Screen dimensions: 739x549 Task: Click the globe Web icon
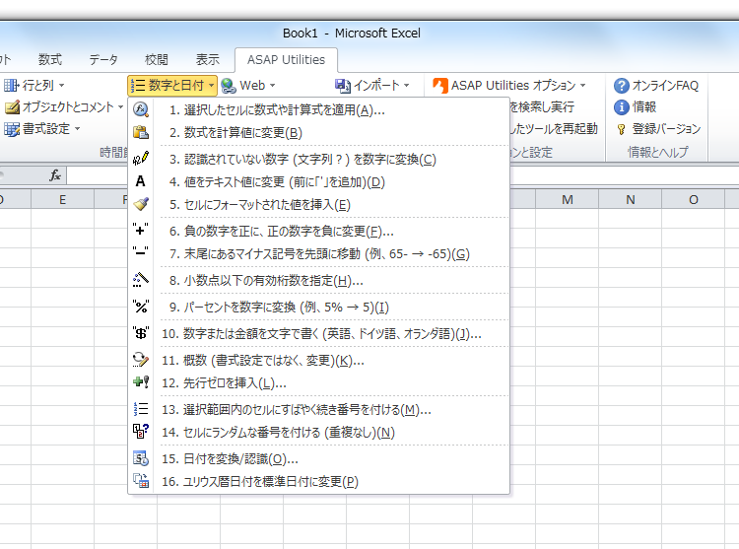[229, 86]
